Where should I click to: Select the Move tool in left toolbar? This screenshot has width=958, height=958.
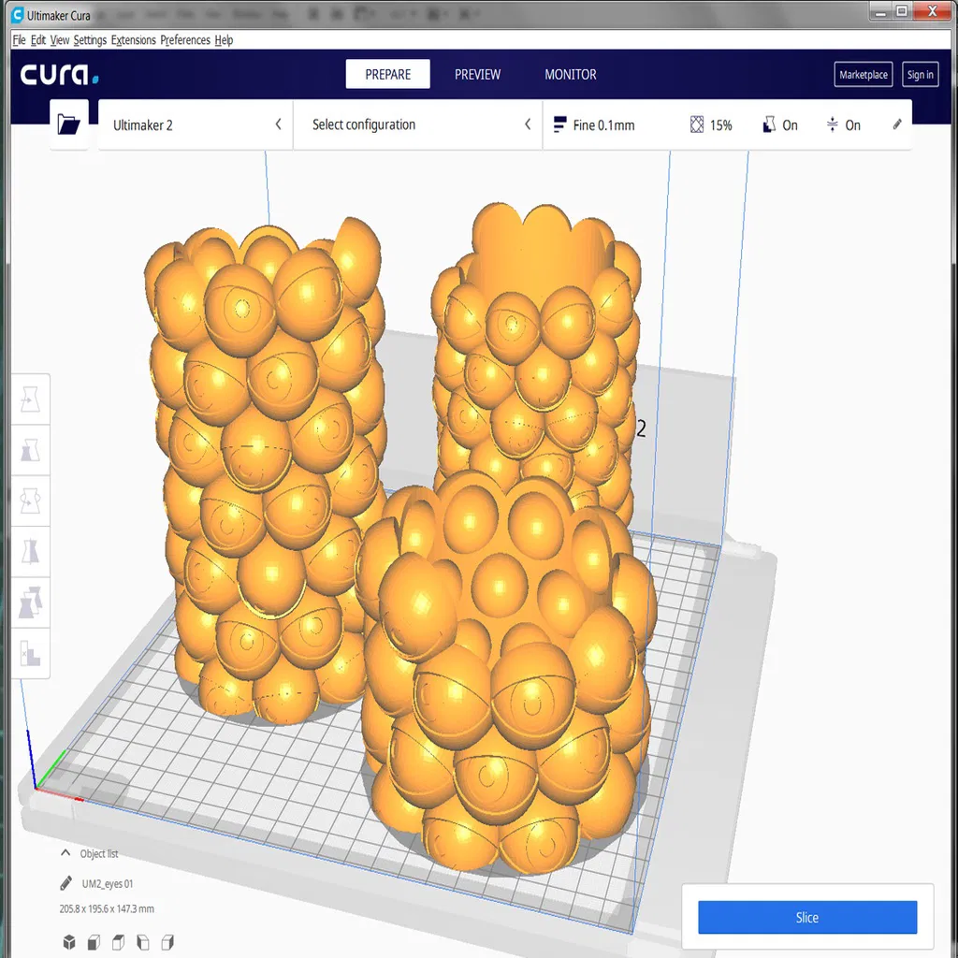[30, 399]
